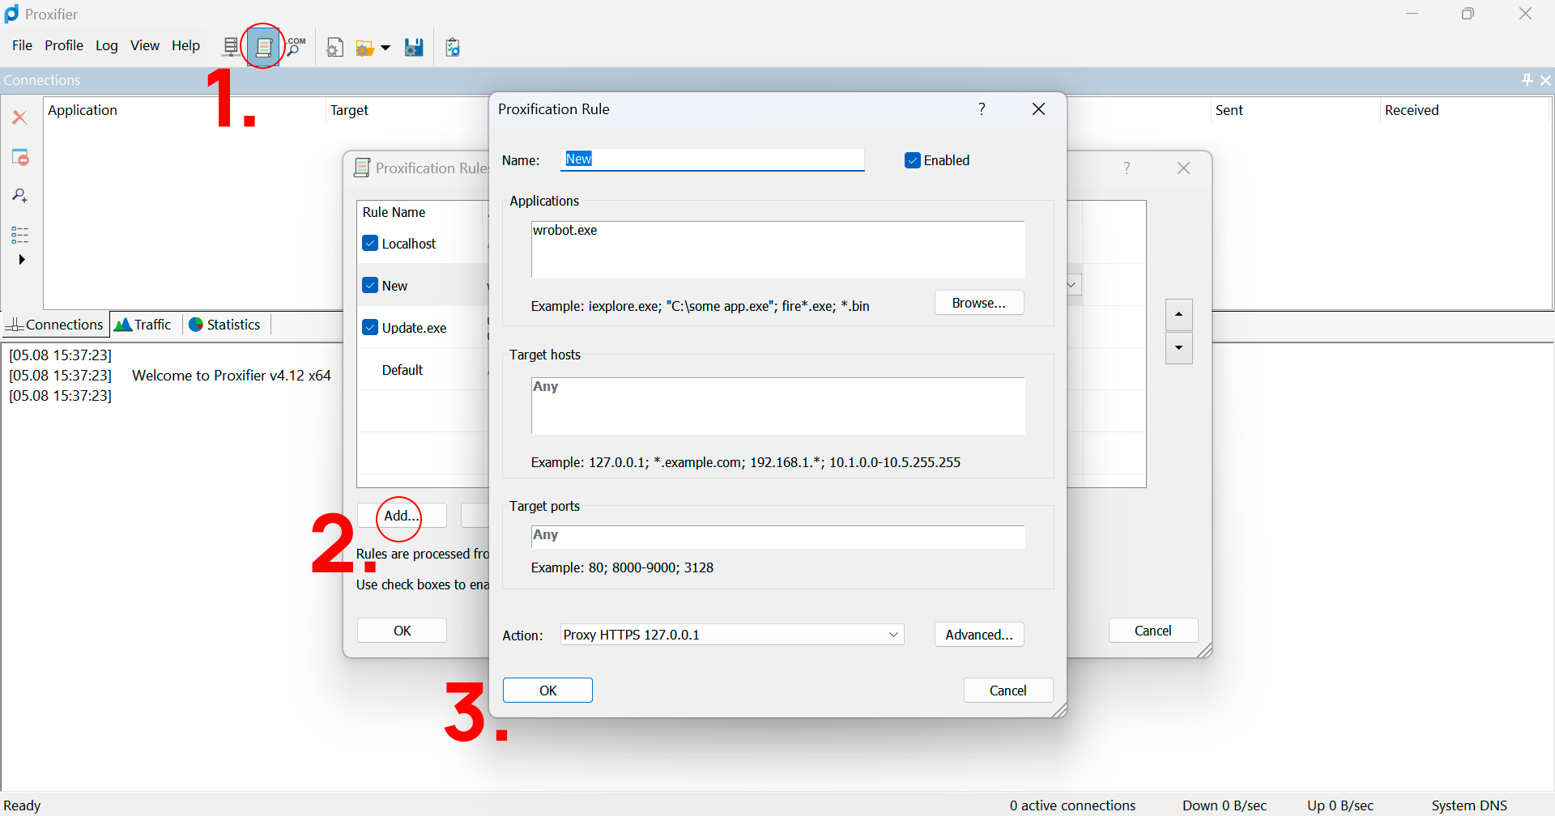Click the Application column header
The height and width of the screenshot is (816, 1555).
[x=185, y=110]
